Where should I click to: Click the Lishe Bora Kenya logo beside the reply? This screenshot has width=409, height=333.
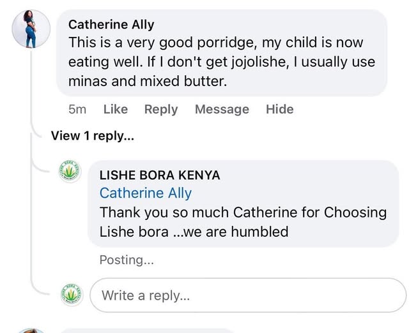tap(71, 172)
